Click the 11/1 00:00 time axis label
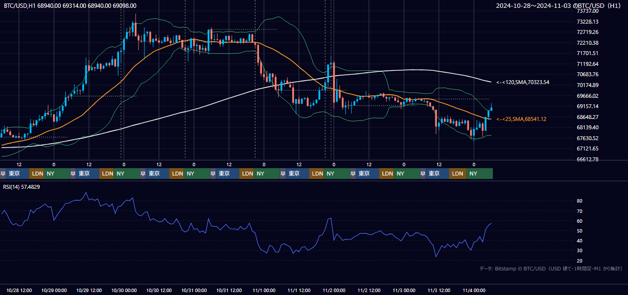The width and height of the screenshot is (628, 295). pos(264,290)
